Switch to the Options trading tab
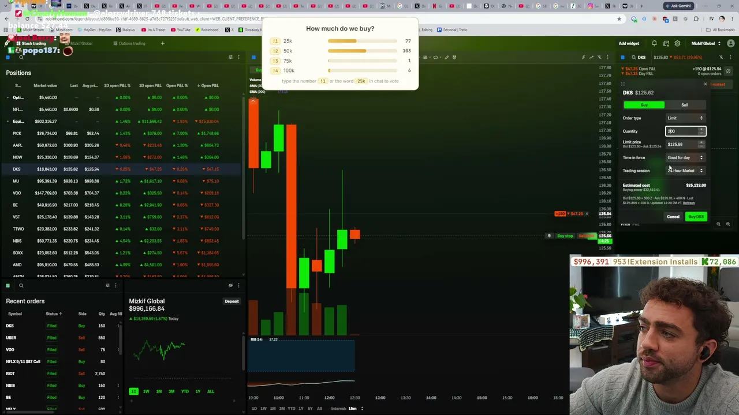This screenshot has width=739, height=415. (x=129, y=43)
